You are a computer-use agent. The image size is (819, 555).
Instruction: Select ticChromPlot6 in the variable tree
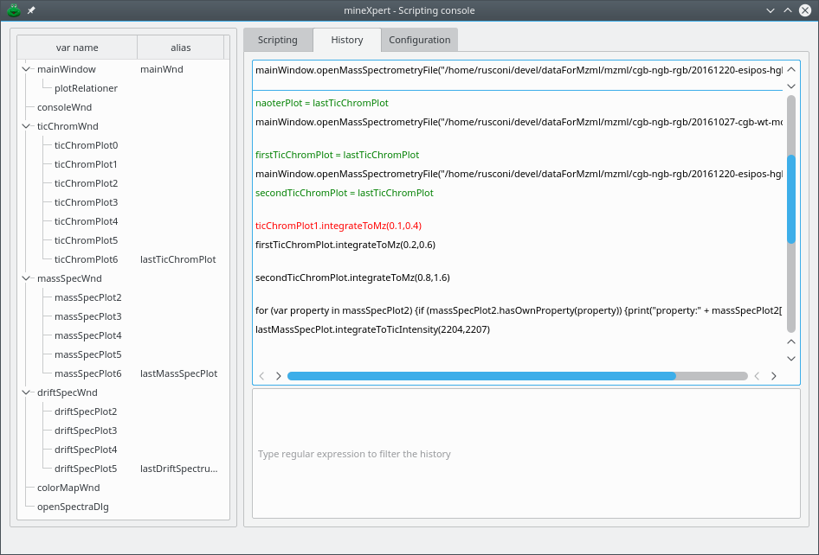[x=86, y=259]
